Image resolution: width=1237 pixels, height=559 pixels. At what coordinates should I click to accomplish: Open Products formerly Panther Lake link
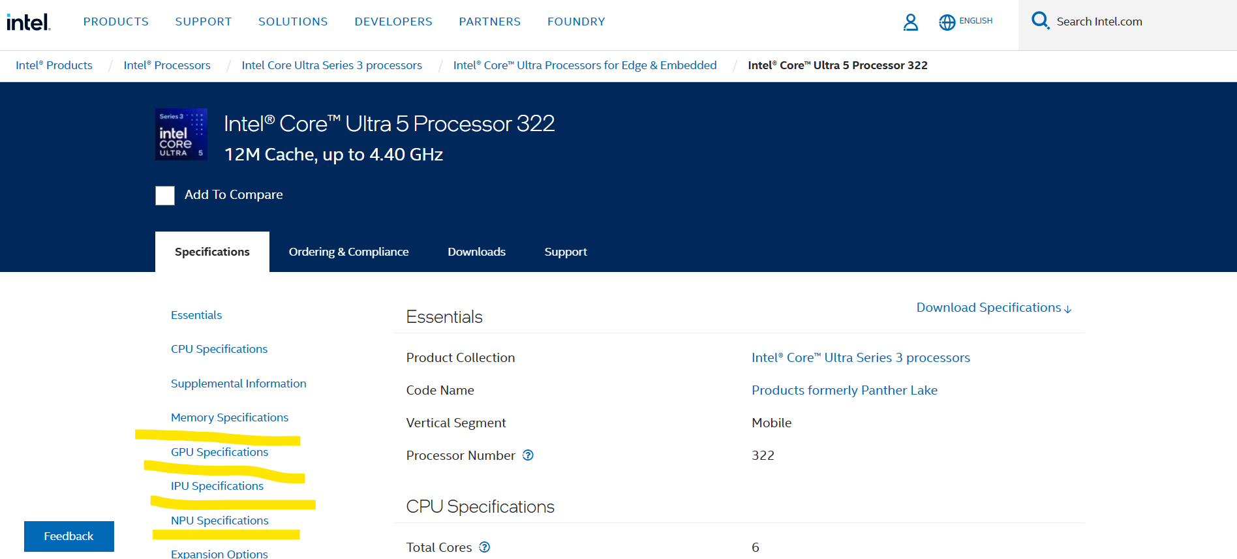coord(844,390)
